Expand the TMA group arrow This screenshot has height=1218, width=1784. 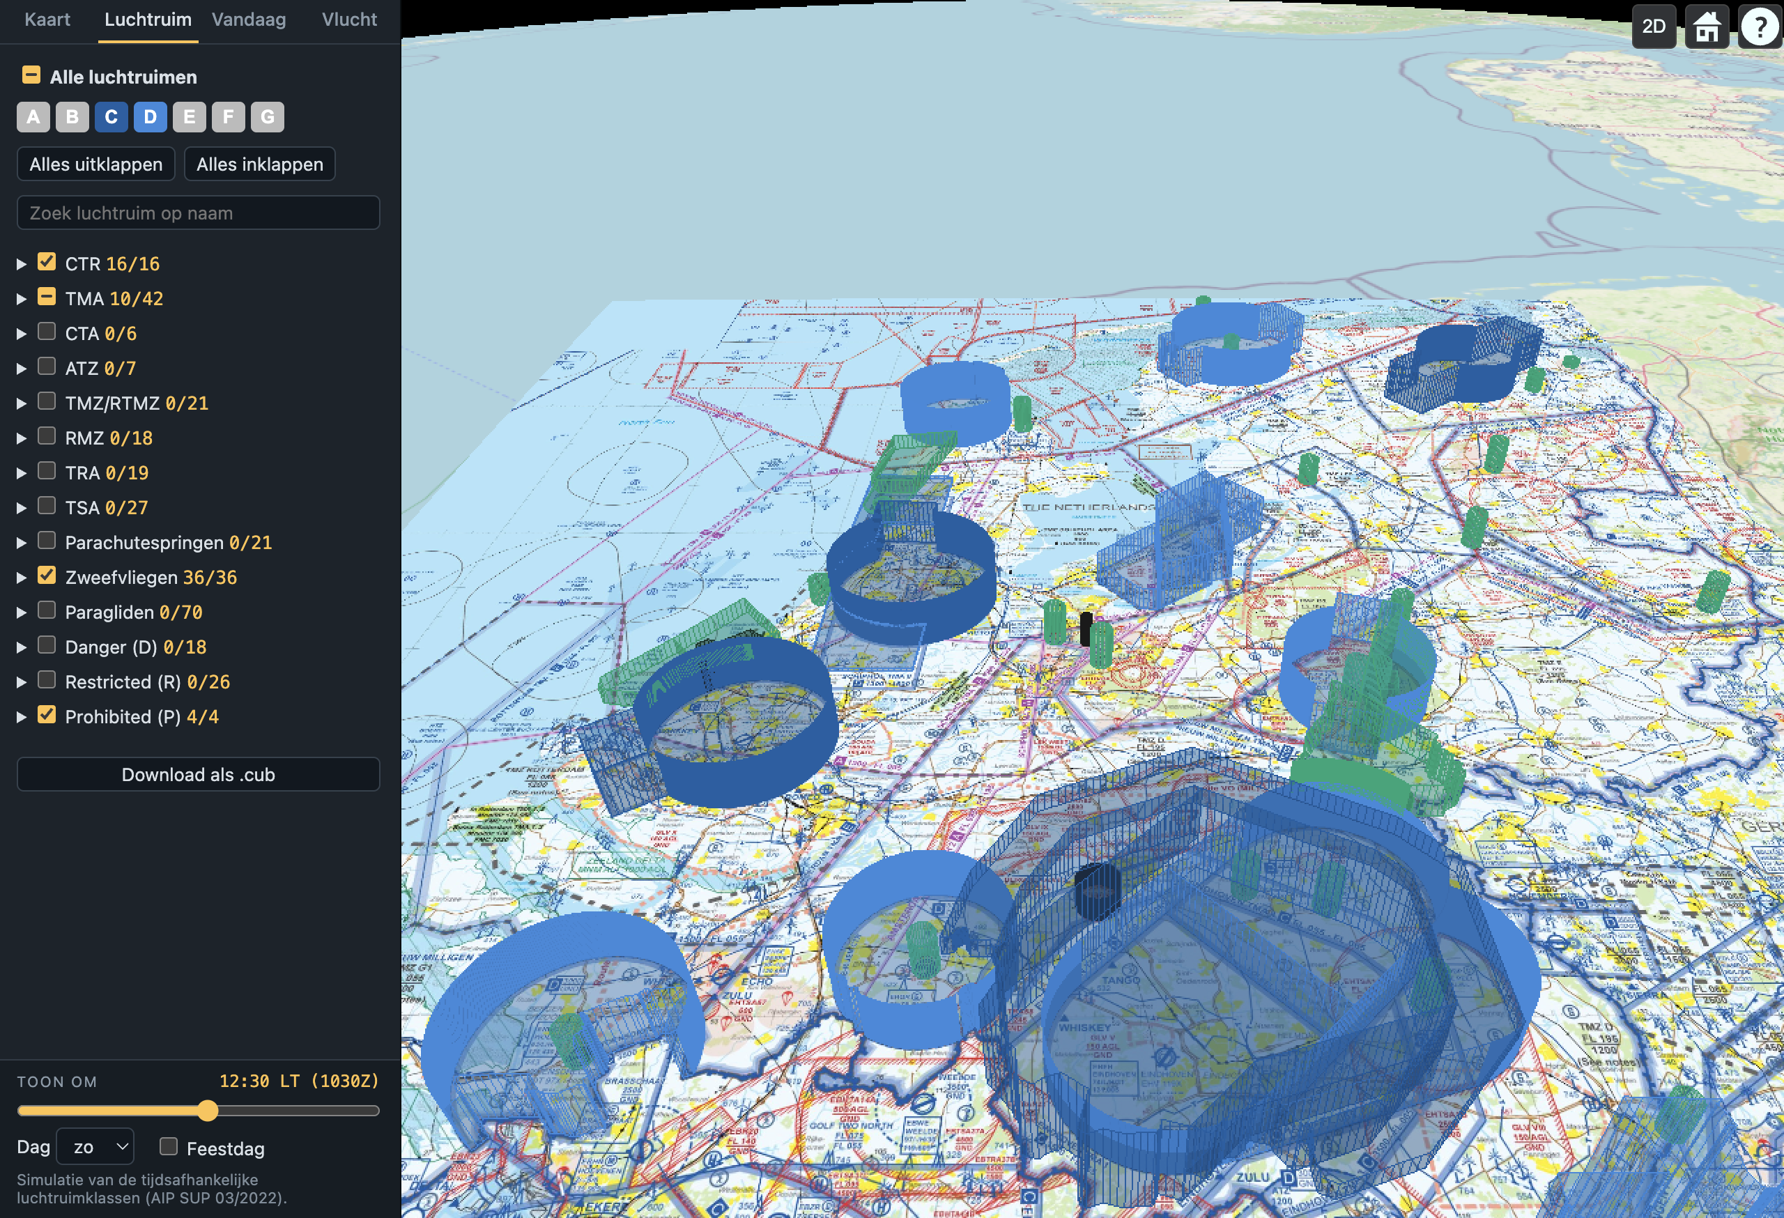(x=22, y=298)
